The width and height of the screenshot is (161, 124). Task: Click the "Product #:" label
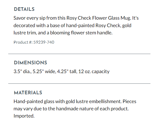[23, 42]
